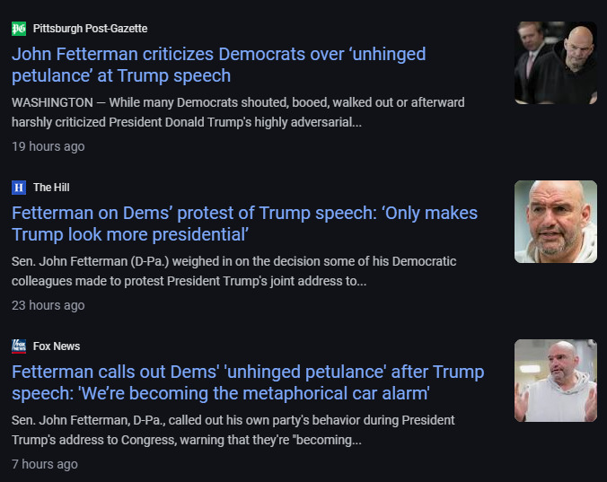
Task: Click the '7 hours ago' timestamp
Action: (45, 464)
